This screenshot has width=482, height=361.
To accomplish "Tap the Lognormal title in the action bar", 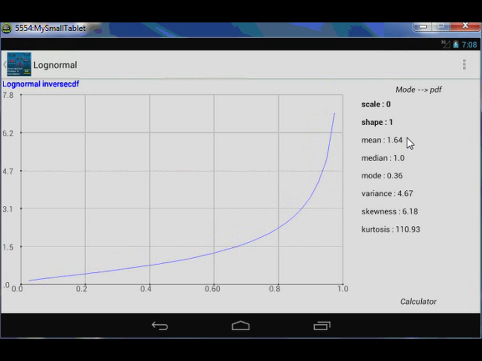I will tap(55, 65).
